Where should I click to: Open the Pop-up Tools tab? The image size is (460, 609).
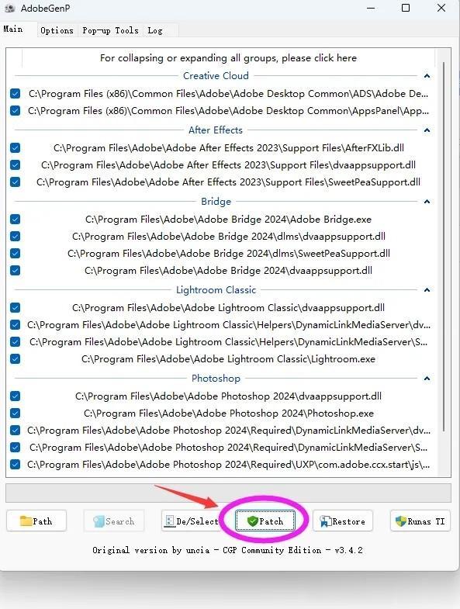point(110,30)
